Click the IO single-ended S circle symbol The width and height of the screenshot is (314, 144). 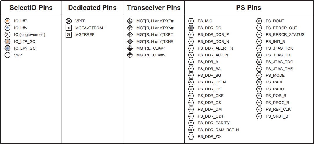pyautogui.click(x=8, y=34)
